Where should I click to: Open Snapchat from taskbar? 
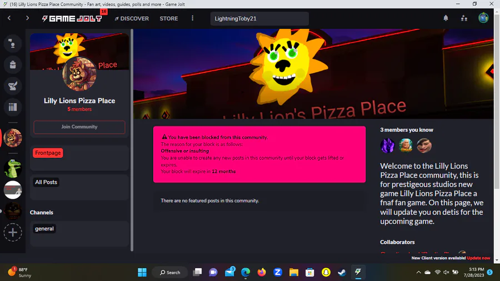coord(326,273)
